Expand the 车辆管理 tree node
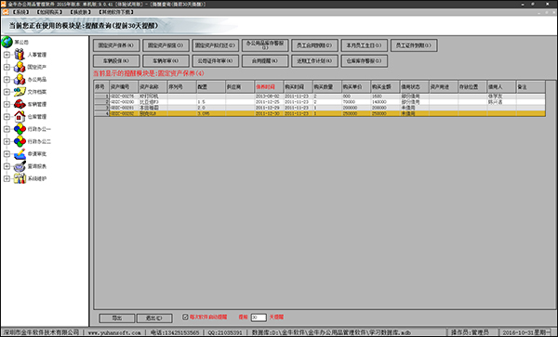 pos(7,104)
